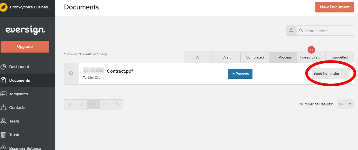Viewport: 358px width, 150px height.
Task: Click the yellow business logo icon
Action: tap(4, 7)
